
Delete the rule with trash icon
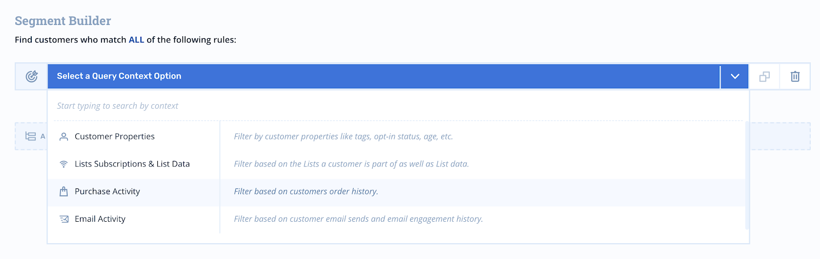point(795,77)
